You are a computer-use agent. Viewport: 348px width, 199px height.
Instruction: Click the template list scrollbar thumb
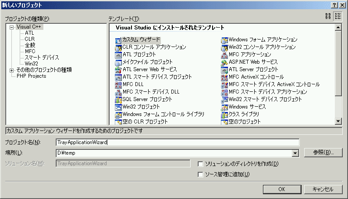[338, 63]
